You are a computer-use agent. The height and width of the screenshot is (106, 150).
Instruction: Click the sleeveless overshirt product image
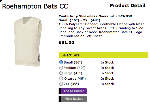pyautogui.click(x=28, y=41)
